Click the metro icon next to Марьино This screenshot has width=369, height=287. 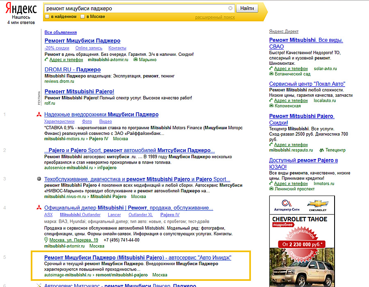136,59
